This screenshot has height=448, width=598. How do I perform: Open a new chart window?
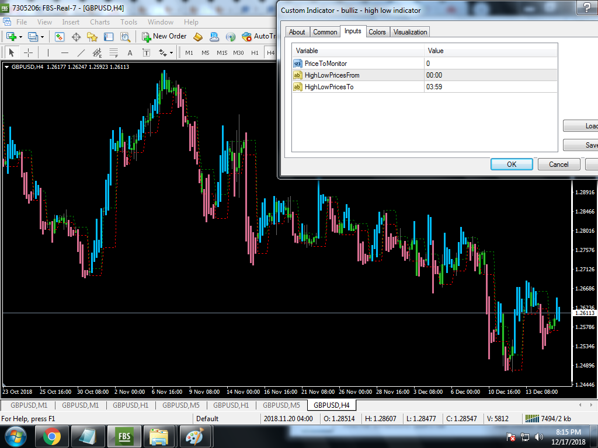11,37
